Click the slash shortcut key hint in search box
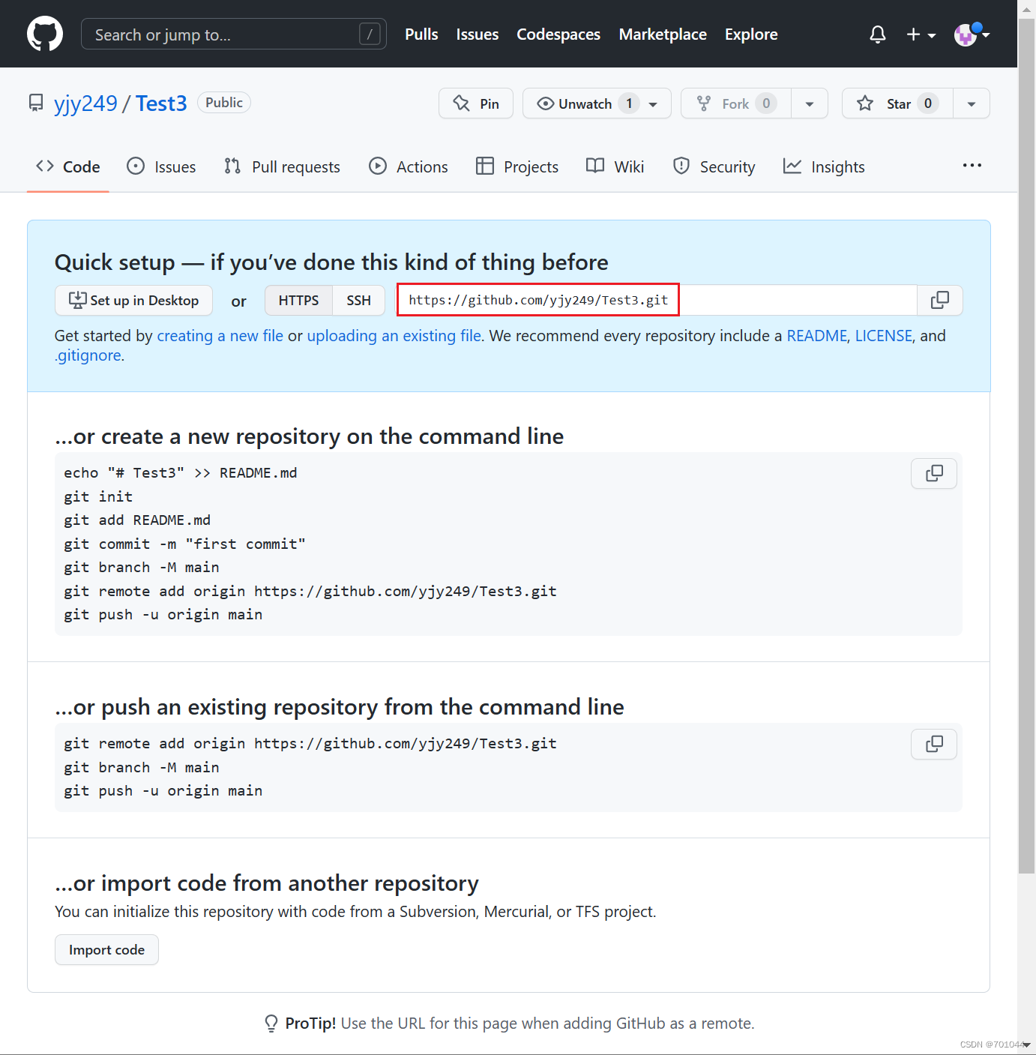The width and height of the screenshot is (1036, 1055). (370, 34)
